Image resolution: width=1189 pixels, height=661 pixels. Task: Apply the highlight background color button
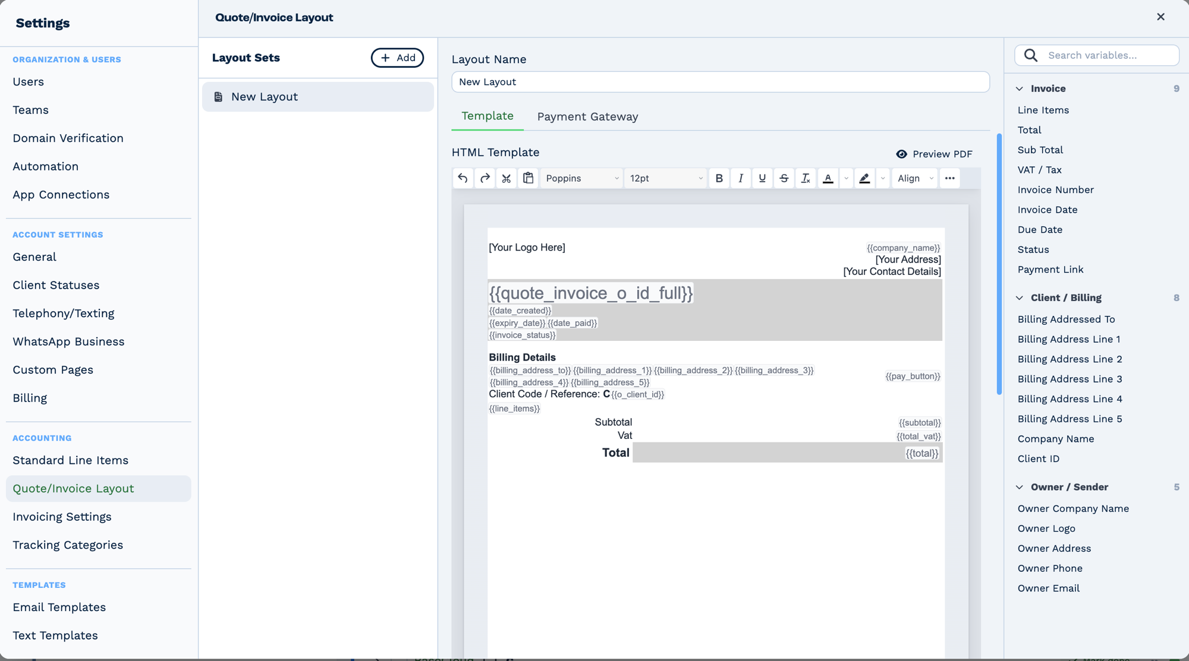tap(864, 178)
